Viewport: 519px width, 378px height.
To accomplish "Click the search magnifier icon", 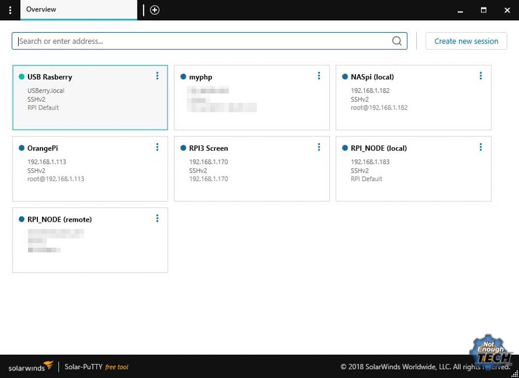I will point(397,41).
